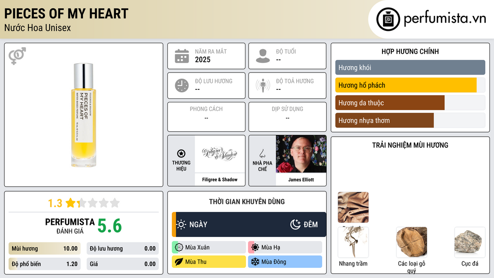This screenshot has height=278, width=494.
Task: Click the perfumista.vn site name
Action: 445,18
